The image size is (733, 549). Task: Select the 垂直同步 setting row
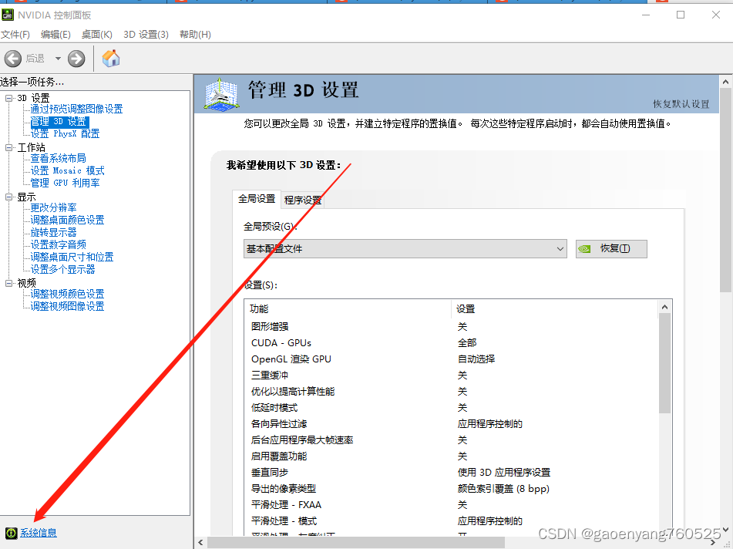click(451, 473)
